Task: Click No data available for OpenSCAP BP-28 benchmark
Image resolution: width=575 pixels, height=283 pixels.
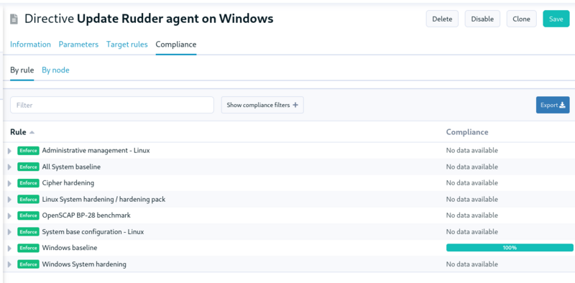Action: (472, 215)
